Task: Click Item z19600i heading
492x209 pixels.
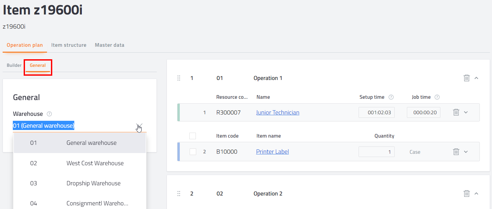Action: [43, 10]
